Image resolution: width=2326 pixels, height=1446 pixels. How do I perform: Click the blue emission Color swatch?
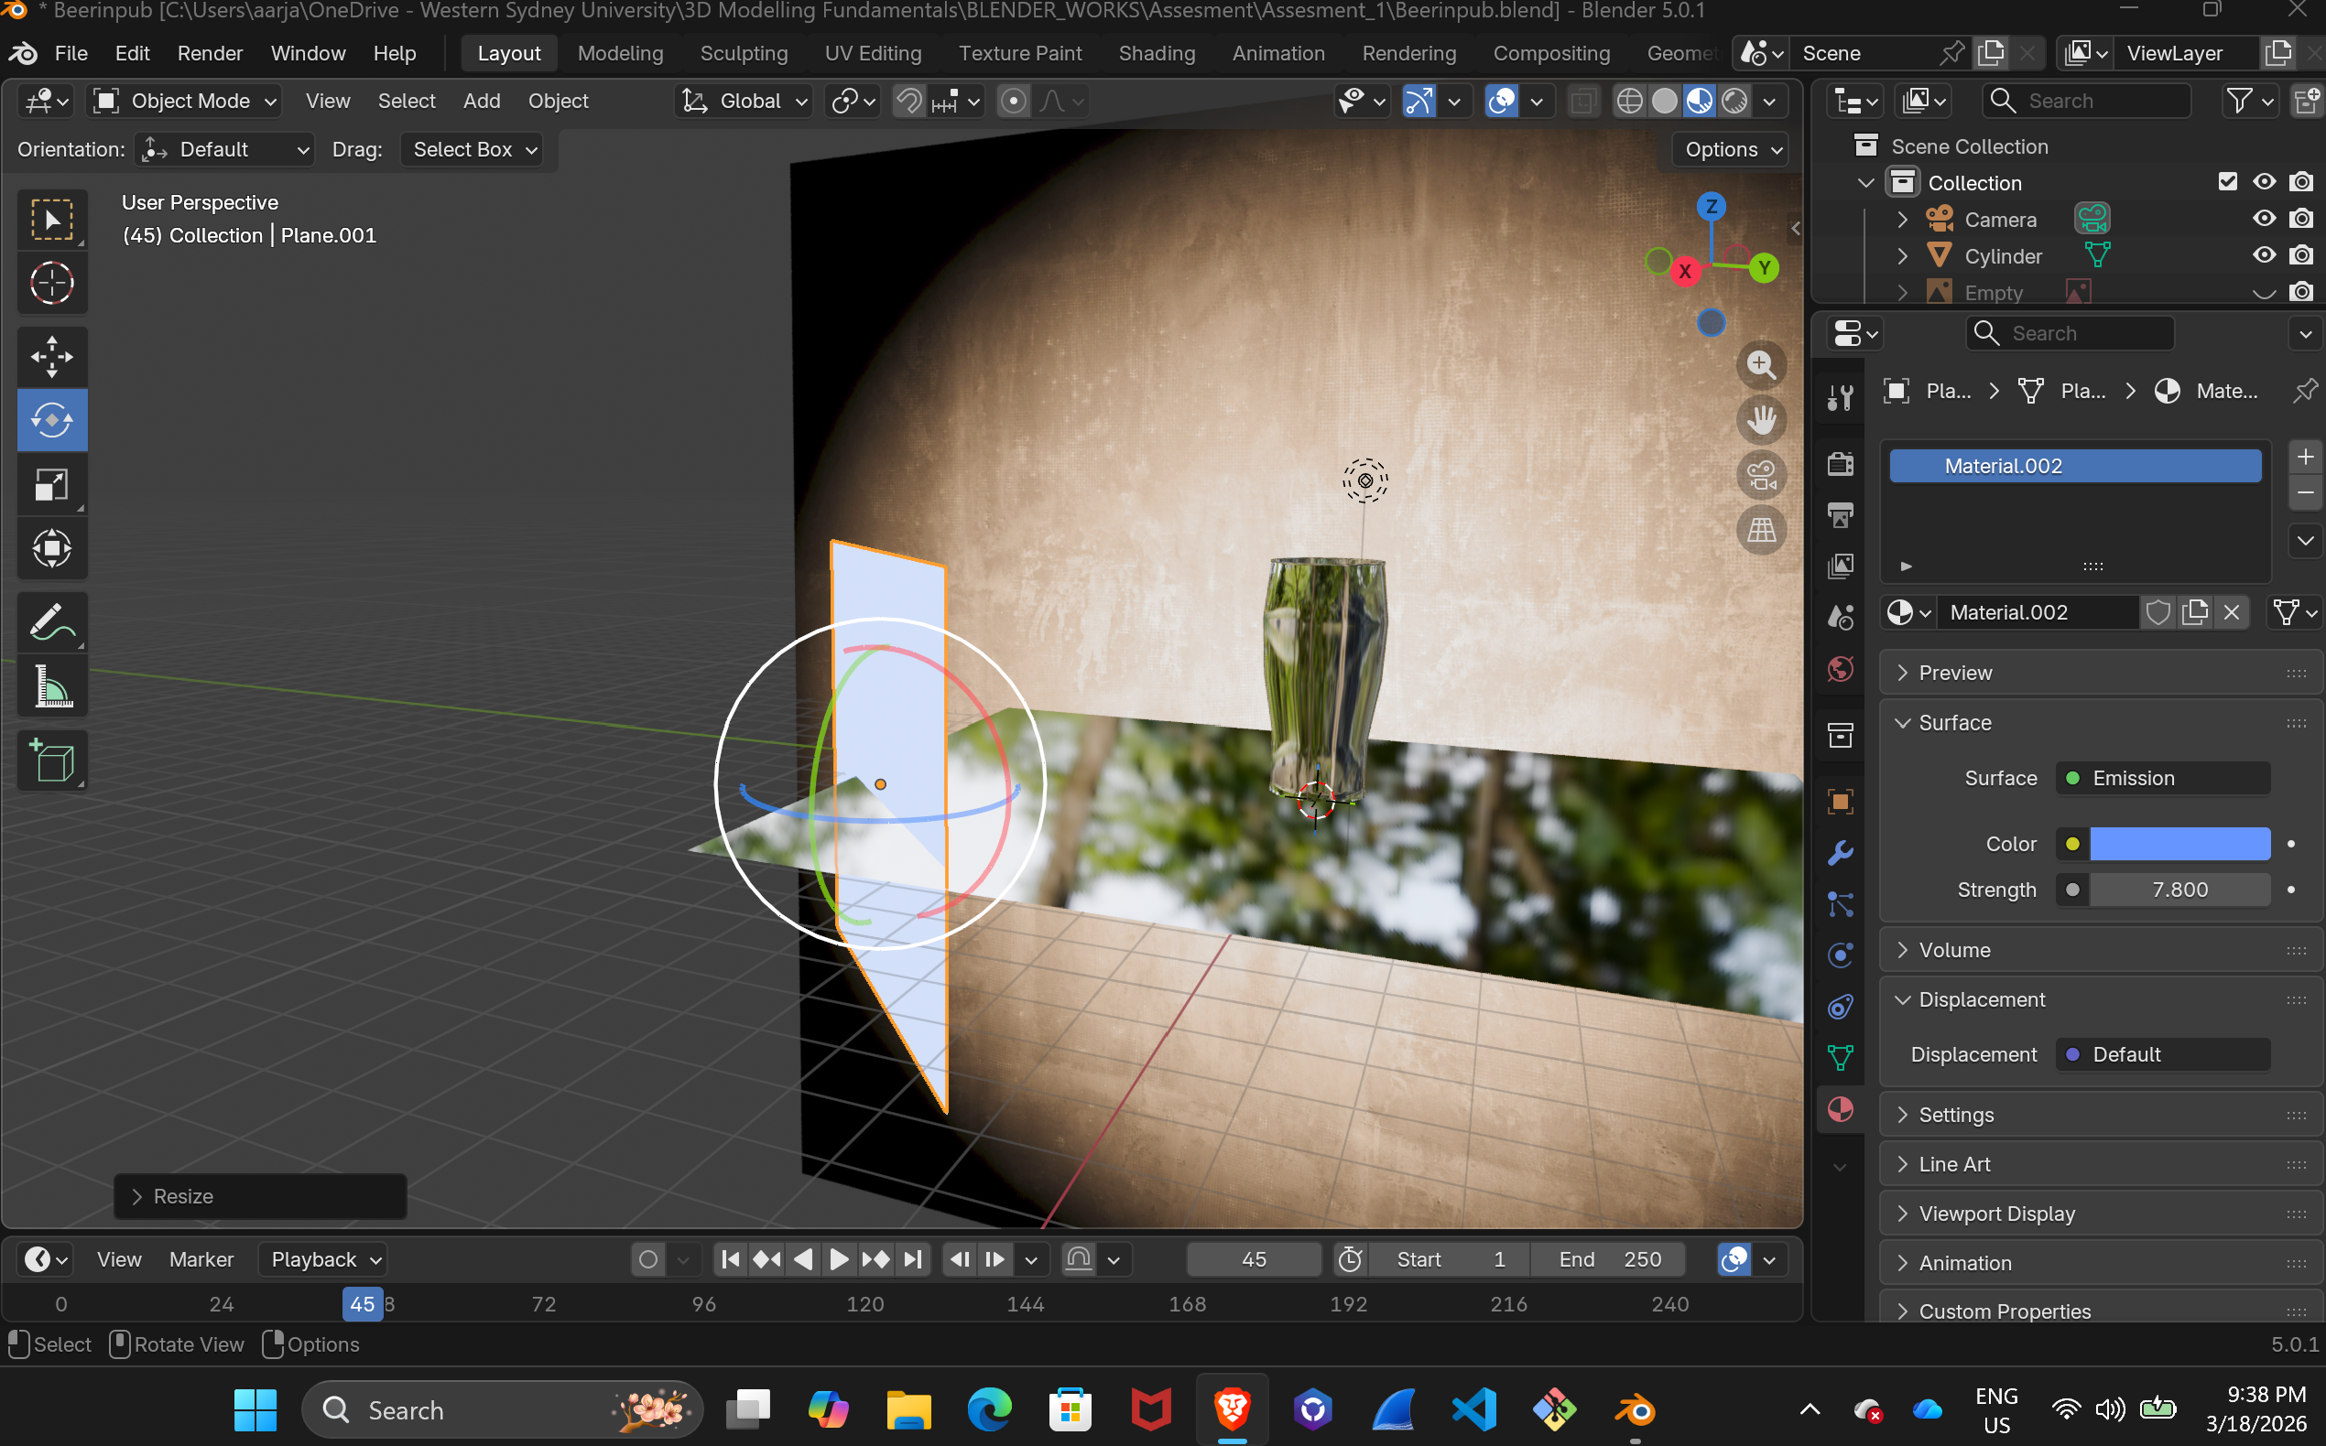[x=2179, y=844]
